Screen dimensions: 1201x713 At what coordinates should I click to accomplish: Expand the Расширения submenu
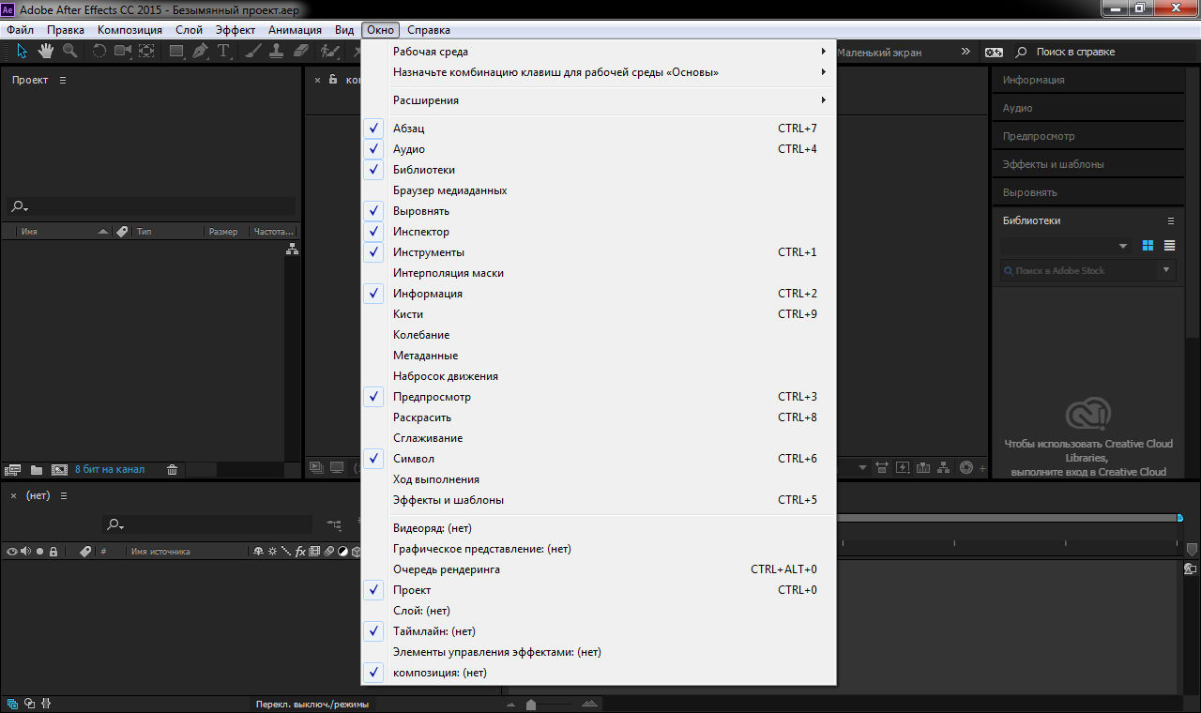pos(598,100)
